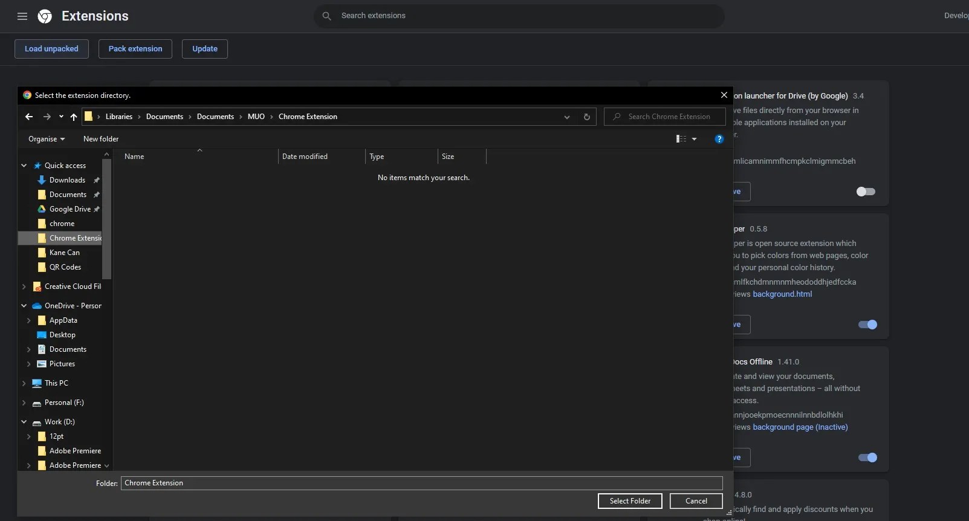969x521 pixels.
Task: Click into Search Chrome Extension field
Action: 665,117
